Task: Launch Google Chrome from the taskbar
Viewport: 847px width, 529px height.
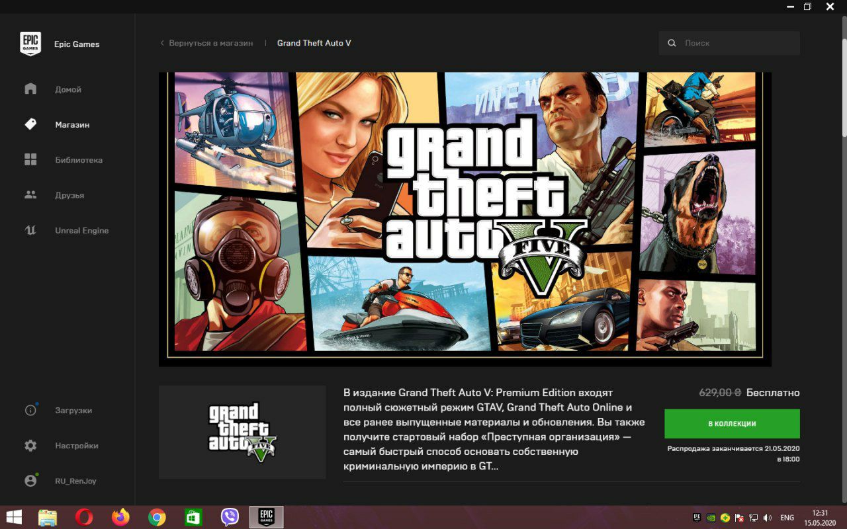Action: coord(157,517)
